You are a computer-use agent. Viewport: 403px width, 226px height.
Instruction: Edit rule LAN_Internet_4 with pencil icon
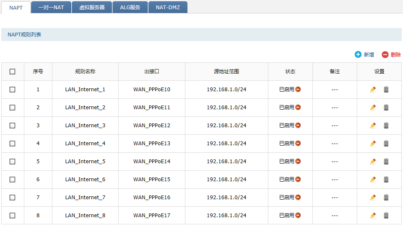[373, 144]
